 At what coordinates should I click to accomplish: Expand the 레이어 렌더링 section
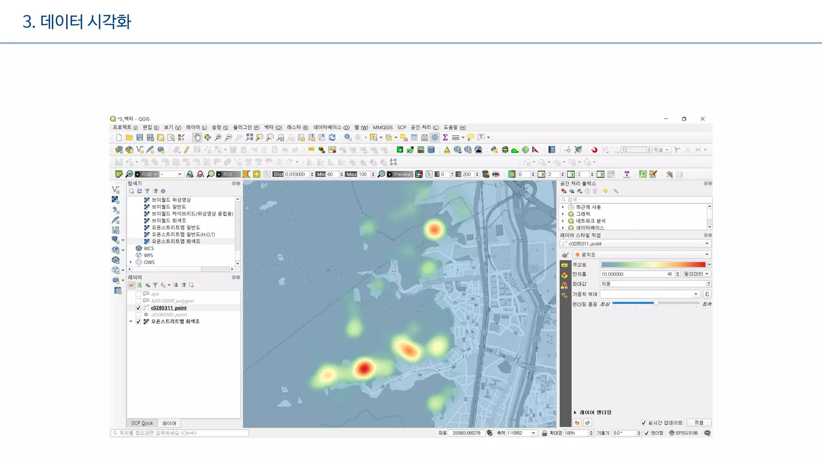pyautogui.click(x=575, y=412)
